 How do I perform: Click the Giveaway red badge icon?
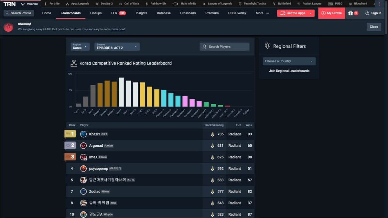(8, 27)
